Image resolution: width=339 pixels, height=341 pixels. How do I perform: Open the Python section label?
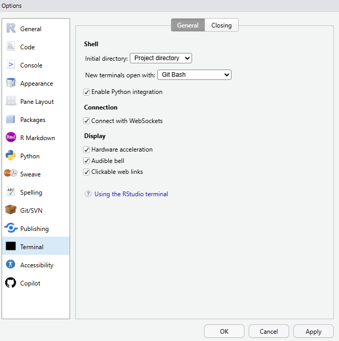[x=30, y=156]
